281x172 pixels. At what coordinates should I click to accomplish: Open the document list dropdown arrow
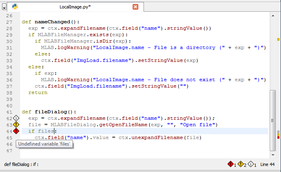pos(4,7)
